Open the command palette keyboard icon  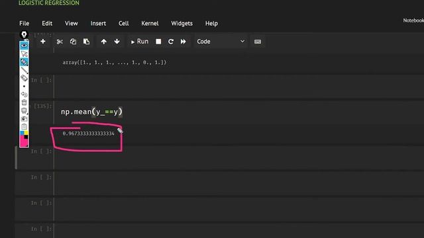[258, 42]
